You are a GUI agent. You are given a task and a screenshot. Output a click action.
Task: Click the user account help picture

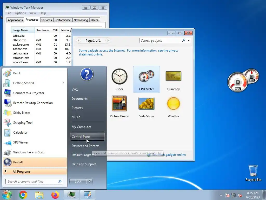coord(87,74)
